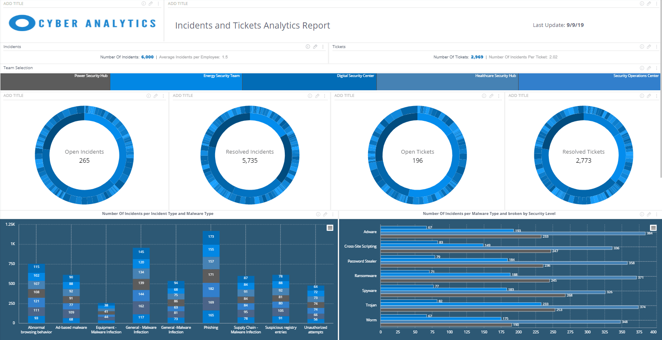
Task: Click the Open Tickets donut center value 196
Action: (x=417, y=161)
